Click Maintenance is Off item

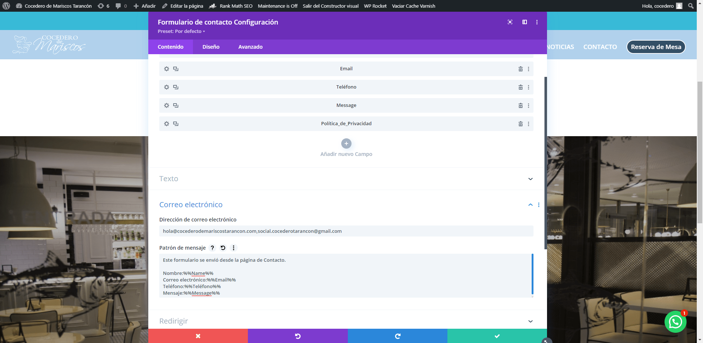coord(278,6)
